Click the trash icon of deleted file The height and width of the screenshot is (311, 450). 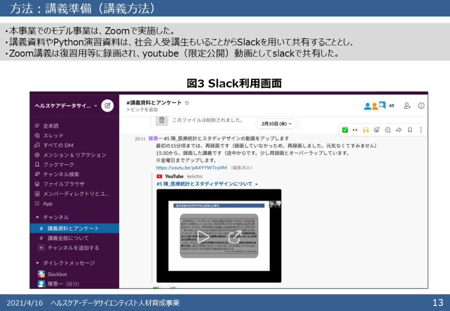[161, 120]
